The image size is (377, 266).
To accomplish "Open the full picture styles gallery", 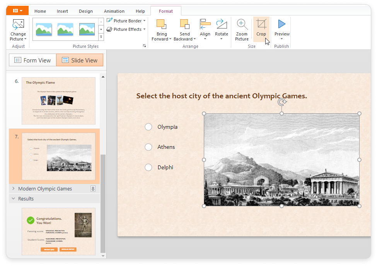I will (101, 37).
